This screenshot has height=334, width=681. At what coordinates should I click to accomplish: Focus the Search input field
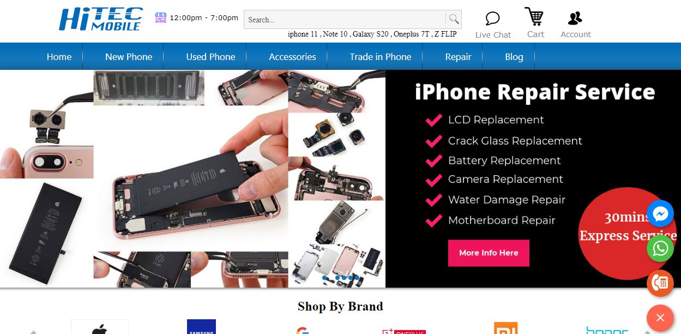tap(345, 19)
